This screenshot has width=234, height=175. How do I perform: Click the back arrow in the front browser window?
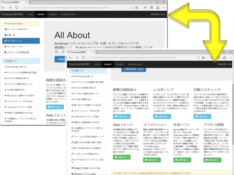(70, 58)
